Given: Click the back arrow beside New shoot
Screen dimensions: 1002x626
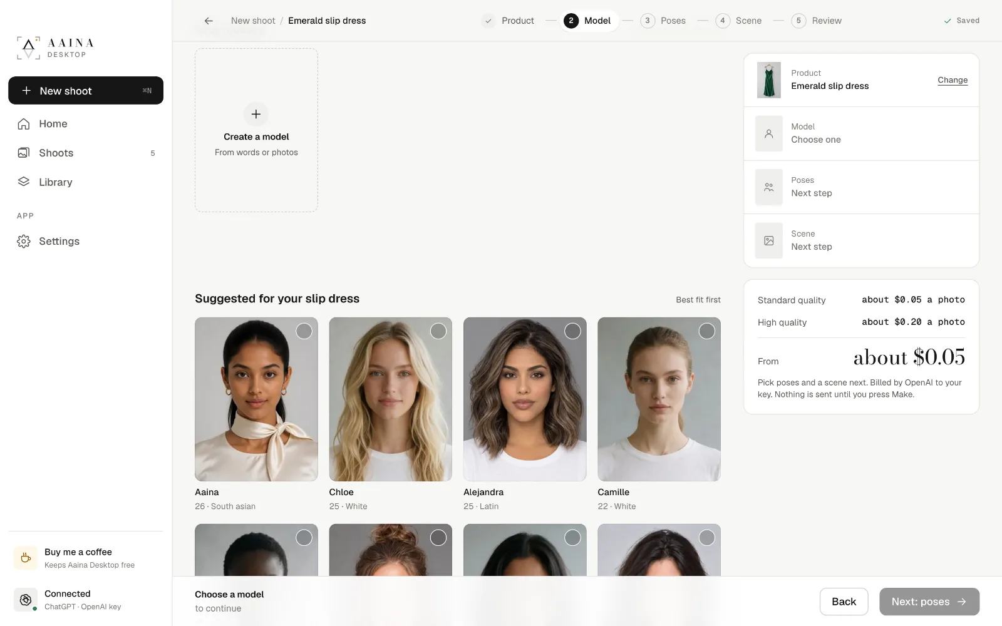Looking at the screenshot, I should pos(209,21).
